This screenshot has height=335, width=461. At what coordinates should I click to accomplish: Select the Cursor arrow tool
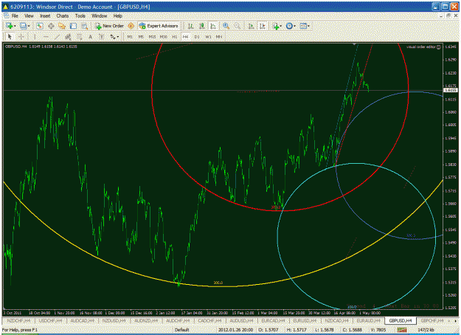click(10, 37)
